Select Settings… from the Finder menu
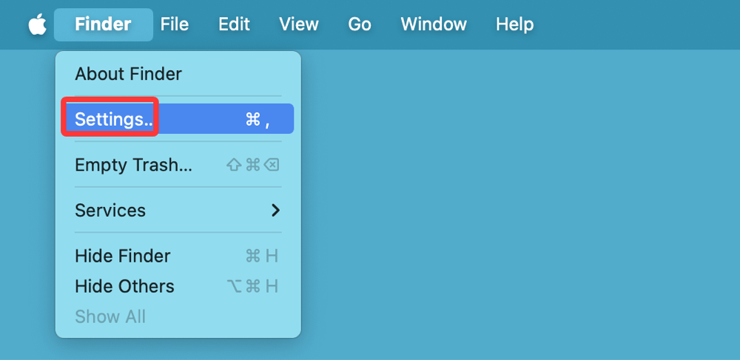 tap(178, 119)
